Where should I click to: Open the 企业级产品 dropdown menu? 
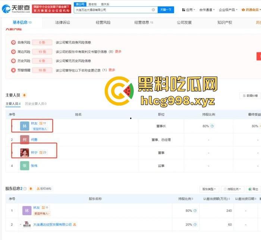click(x=228, y=10)
